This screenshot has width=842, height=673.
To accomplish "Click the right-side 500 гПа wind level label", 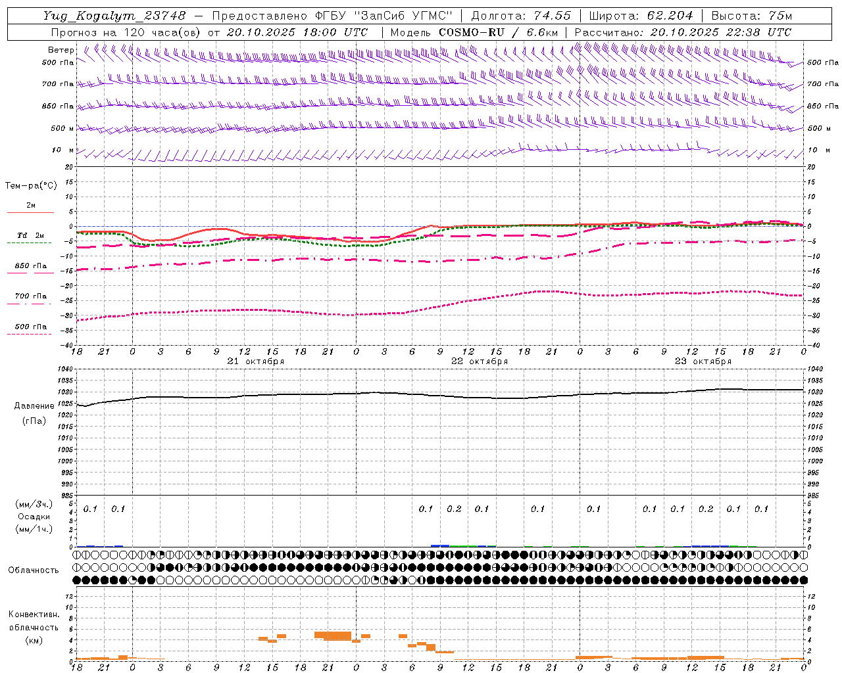I will pyautogui.click(x=823, y=62).
